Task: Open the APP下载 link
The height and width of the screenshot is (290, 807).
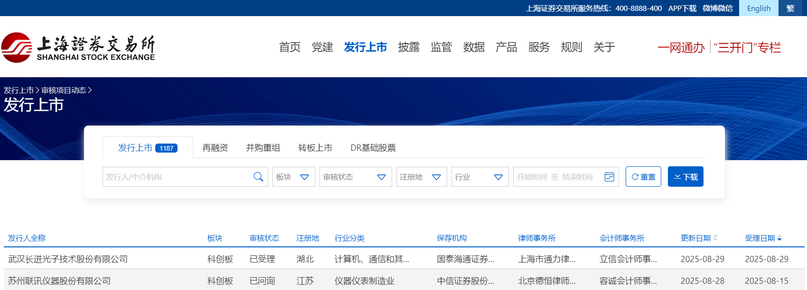Action: pyautogui.click(x=682, y=8)
